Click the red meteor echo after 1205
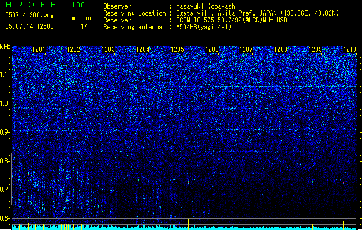The height and width of the screenshot is (230, 363). coord(189,182)
